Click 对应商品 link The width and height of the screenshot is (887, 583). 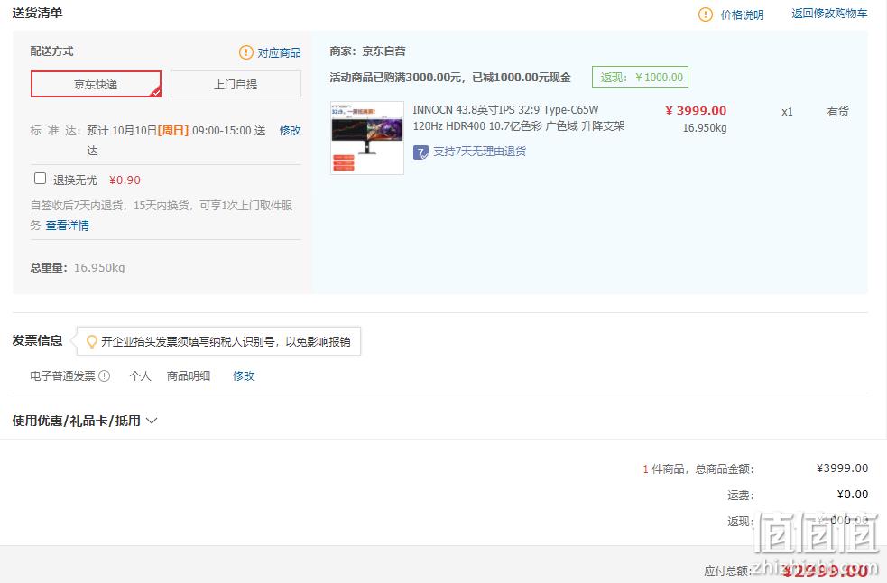pyautogui.click(x=279, y=52)
